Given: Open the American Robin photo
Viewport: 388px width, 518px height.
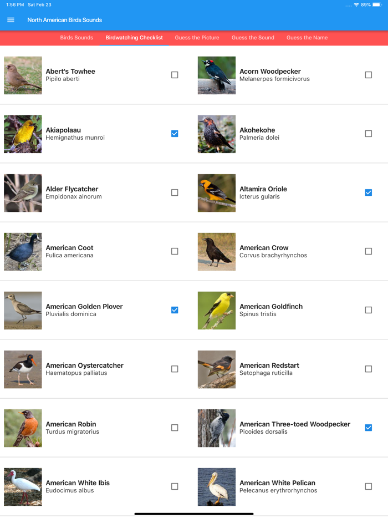Looking at the screenshot, I should click(x=22, y=428).
